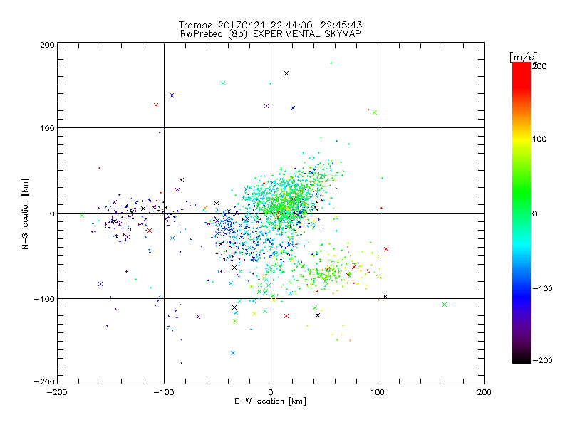Click the x-axis '0' tick label
Screen dimensions: 570x427
pyautogui.click(x=271, y=392)
